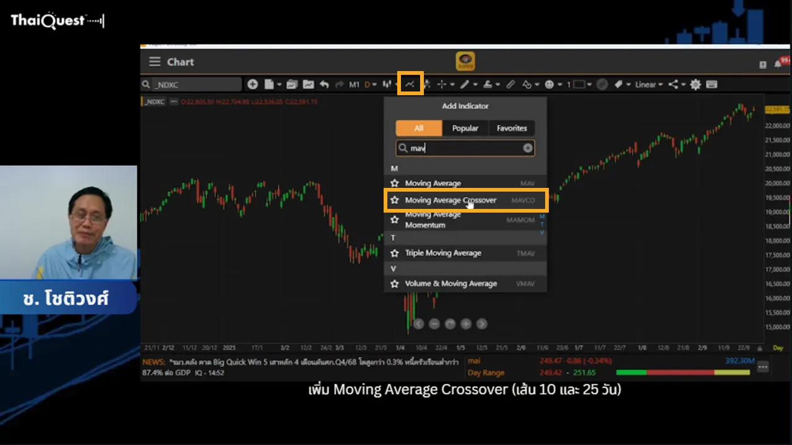Viewport: 792px width, 445px height.
Task: Toggle favorite star for Volume & Moving Average
Action: [x=395, y=284]
